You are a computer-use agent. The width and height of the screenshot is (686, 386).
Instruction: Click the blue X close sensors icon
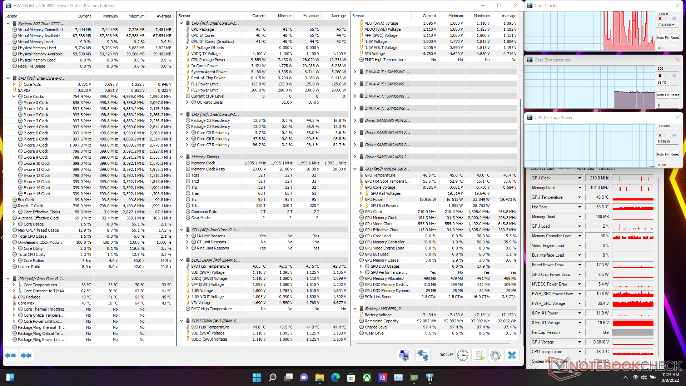tap(512, 355)
